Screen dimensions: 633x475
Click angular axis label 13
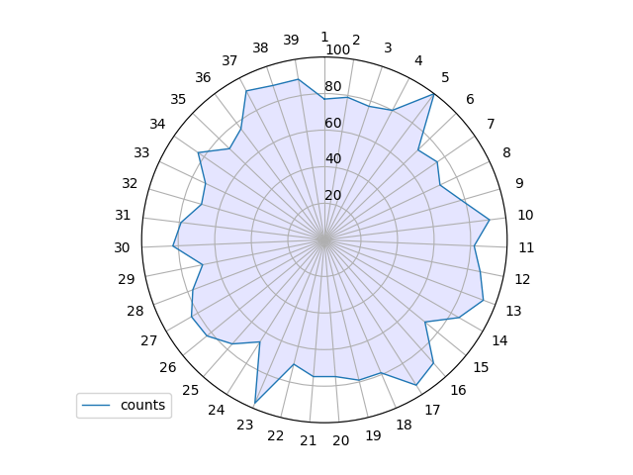(x=513, y=311)
